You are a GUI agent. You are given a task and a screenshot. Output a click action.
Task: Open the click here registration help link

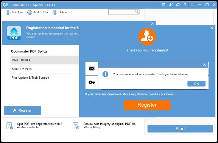tap(166, 94)
